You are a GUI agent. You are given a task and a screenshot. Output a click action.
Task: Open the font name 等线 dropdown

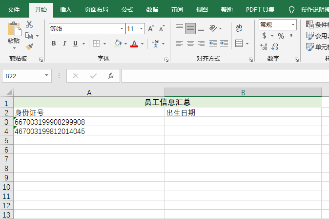pos(122,28)
